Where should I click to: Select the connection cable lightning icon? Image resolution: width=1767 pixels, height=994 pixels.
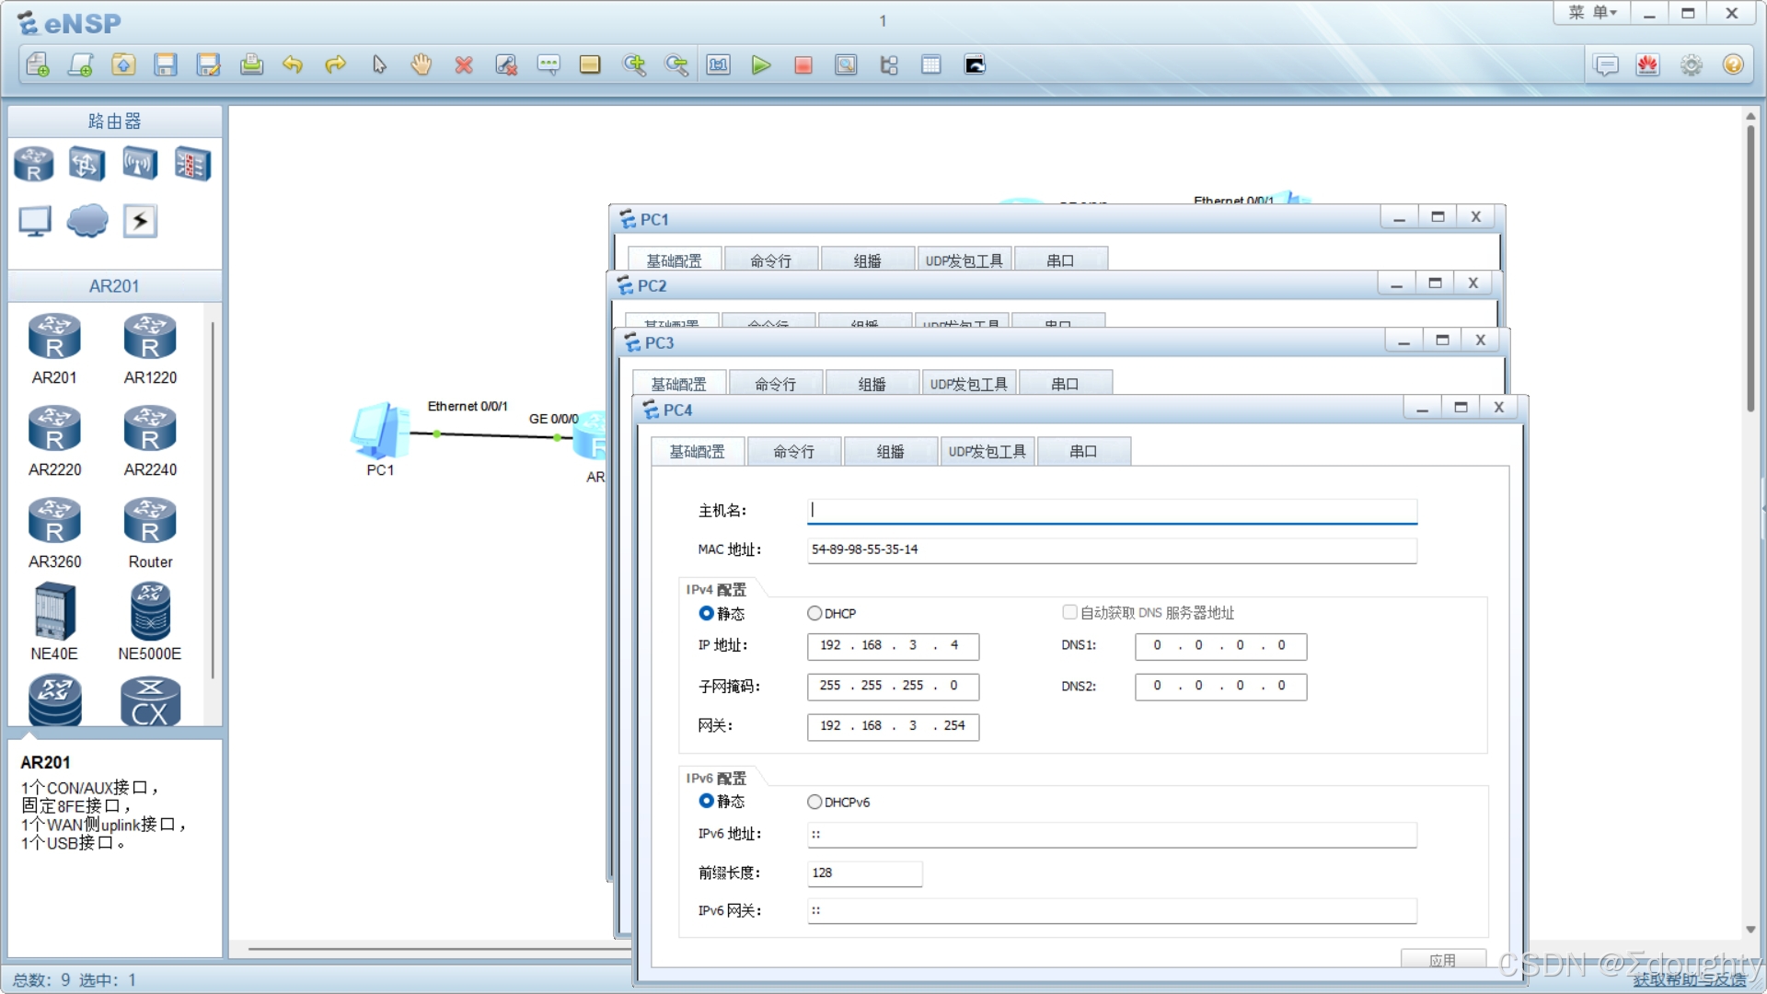tap(140, 221)
